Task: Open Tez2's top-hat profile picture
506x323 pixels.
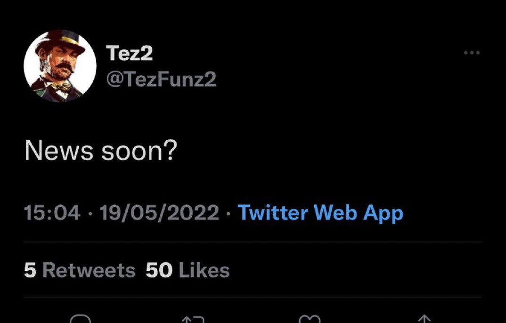Action: [x=60, y=66]
